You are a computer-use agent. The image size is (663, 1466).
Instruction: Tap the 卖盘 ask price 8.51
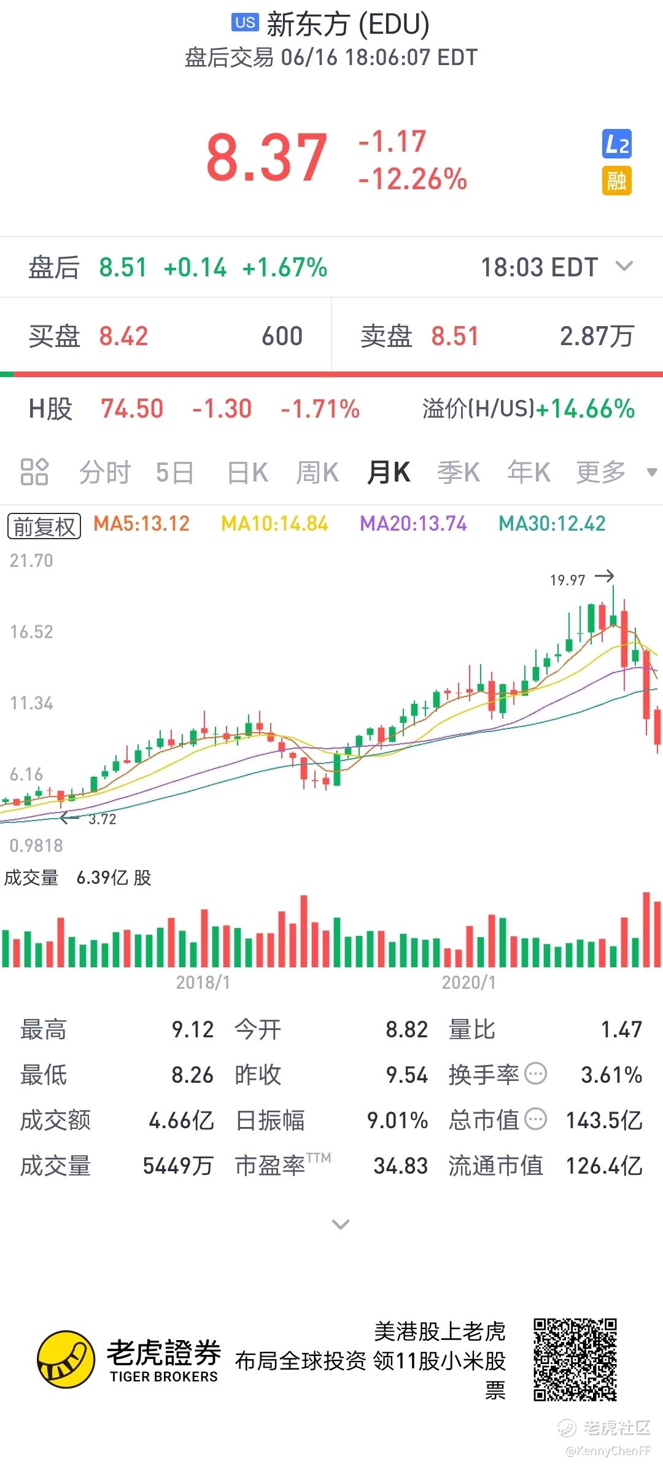[455, 336]
